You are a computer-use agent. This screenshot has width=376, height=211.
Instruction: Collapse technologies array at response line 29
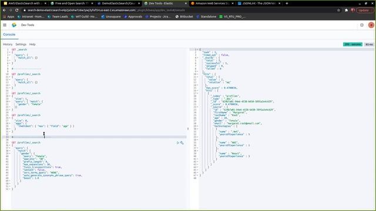[x=197, y=126]
